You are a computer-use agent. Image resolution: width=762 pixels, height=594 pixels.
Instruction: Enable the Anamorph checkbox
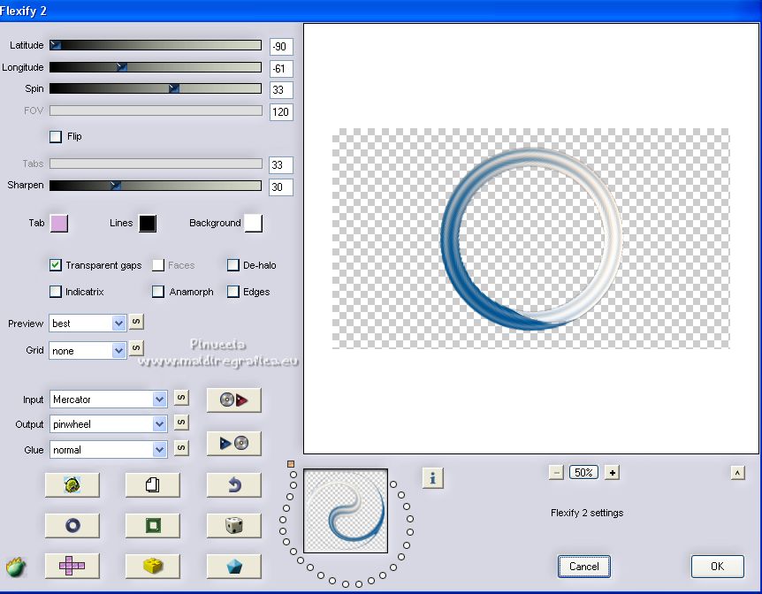158,292
